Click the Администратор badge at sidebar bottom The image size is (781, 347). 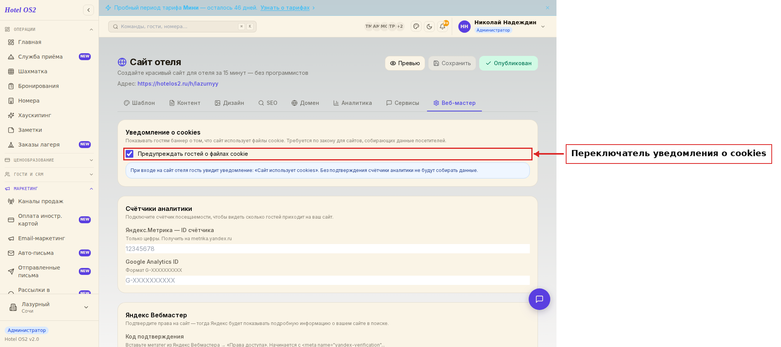pos(27,330)
